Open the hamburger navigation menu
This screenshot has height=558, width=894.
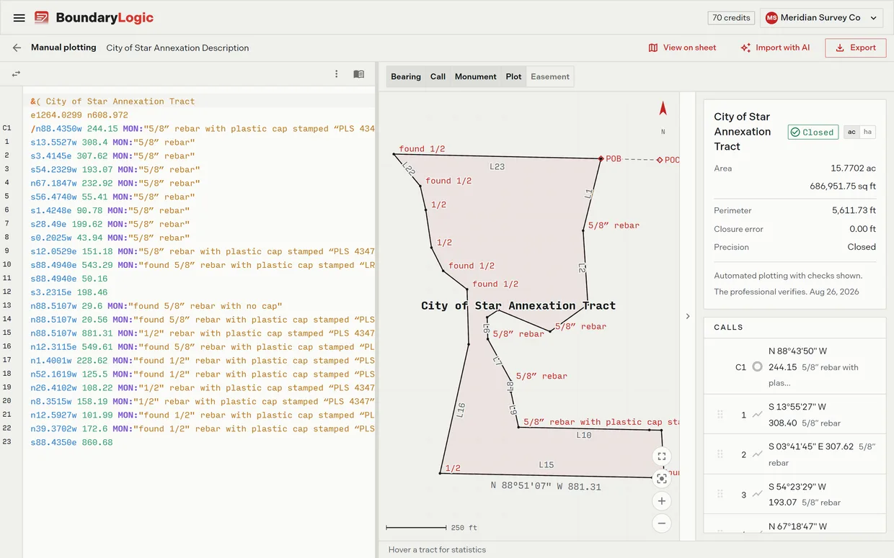[x=19, y=18]
